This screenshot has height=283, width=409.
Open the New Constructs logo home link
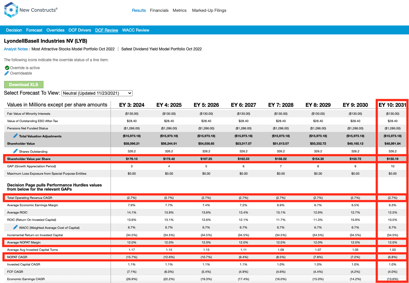[31, 10]
